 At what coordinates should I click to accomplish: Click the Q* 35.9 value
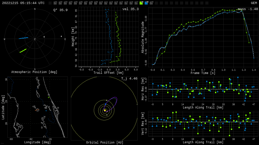(x=60, y=10)
